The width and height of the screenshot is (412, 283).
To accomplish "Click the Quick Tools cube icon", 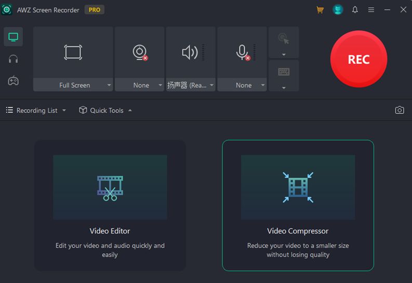I will (x=83, y=110).
